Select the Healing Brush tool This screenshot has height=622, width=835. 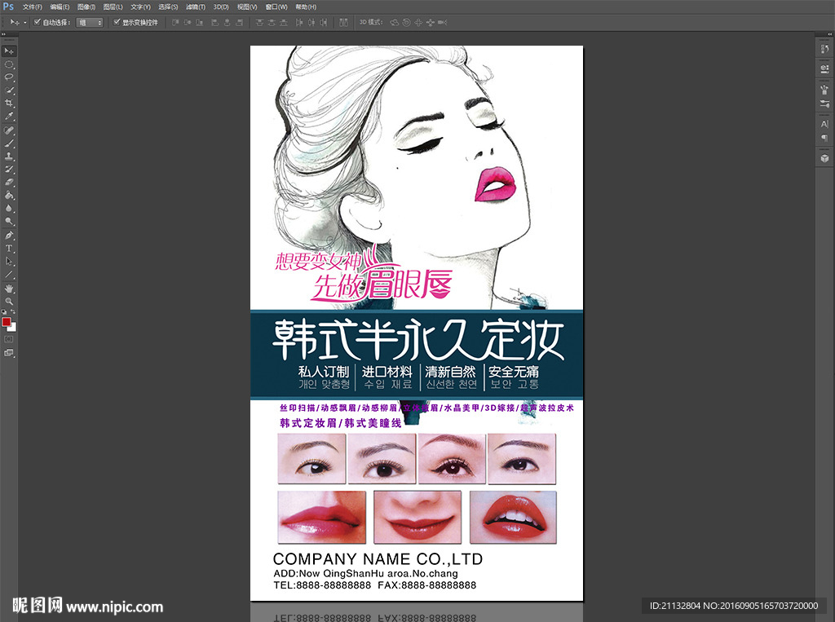(x=9, y=130)
